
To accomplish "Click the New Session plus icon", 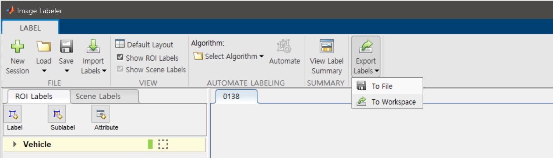I will pyautogui.click(x=17, y=47).
